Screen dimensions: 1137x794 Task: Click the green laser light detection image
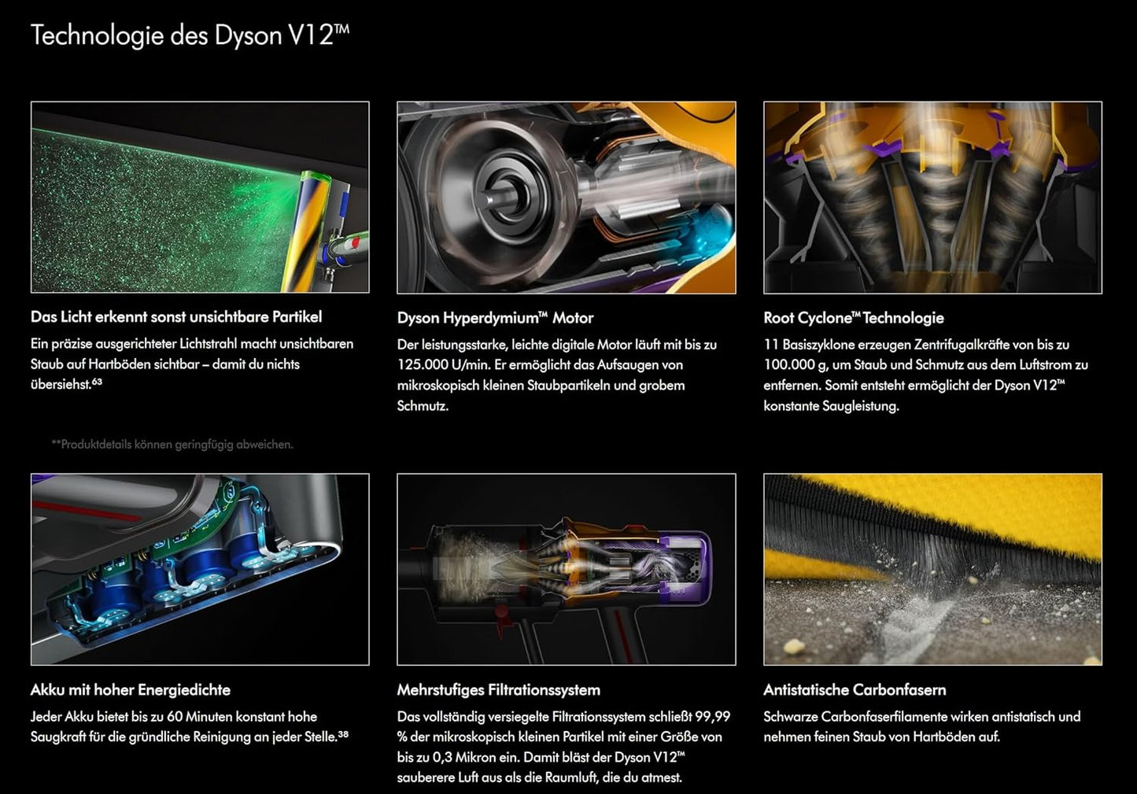tap(199, 197)
